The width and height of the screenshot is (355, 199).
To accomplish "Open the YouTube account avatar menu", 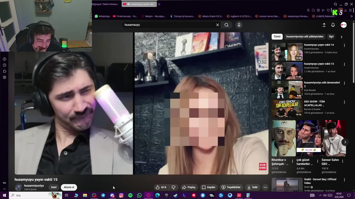I will pos(344,25).
